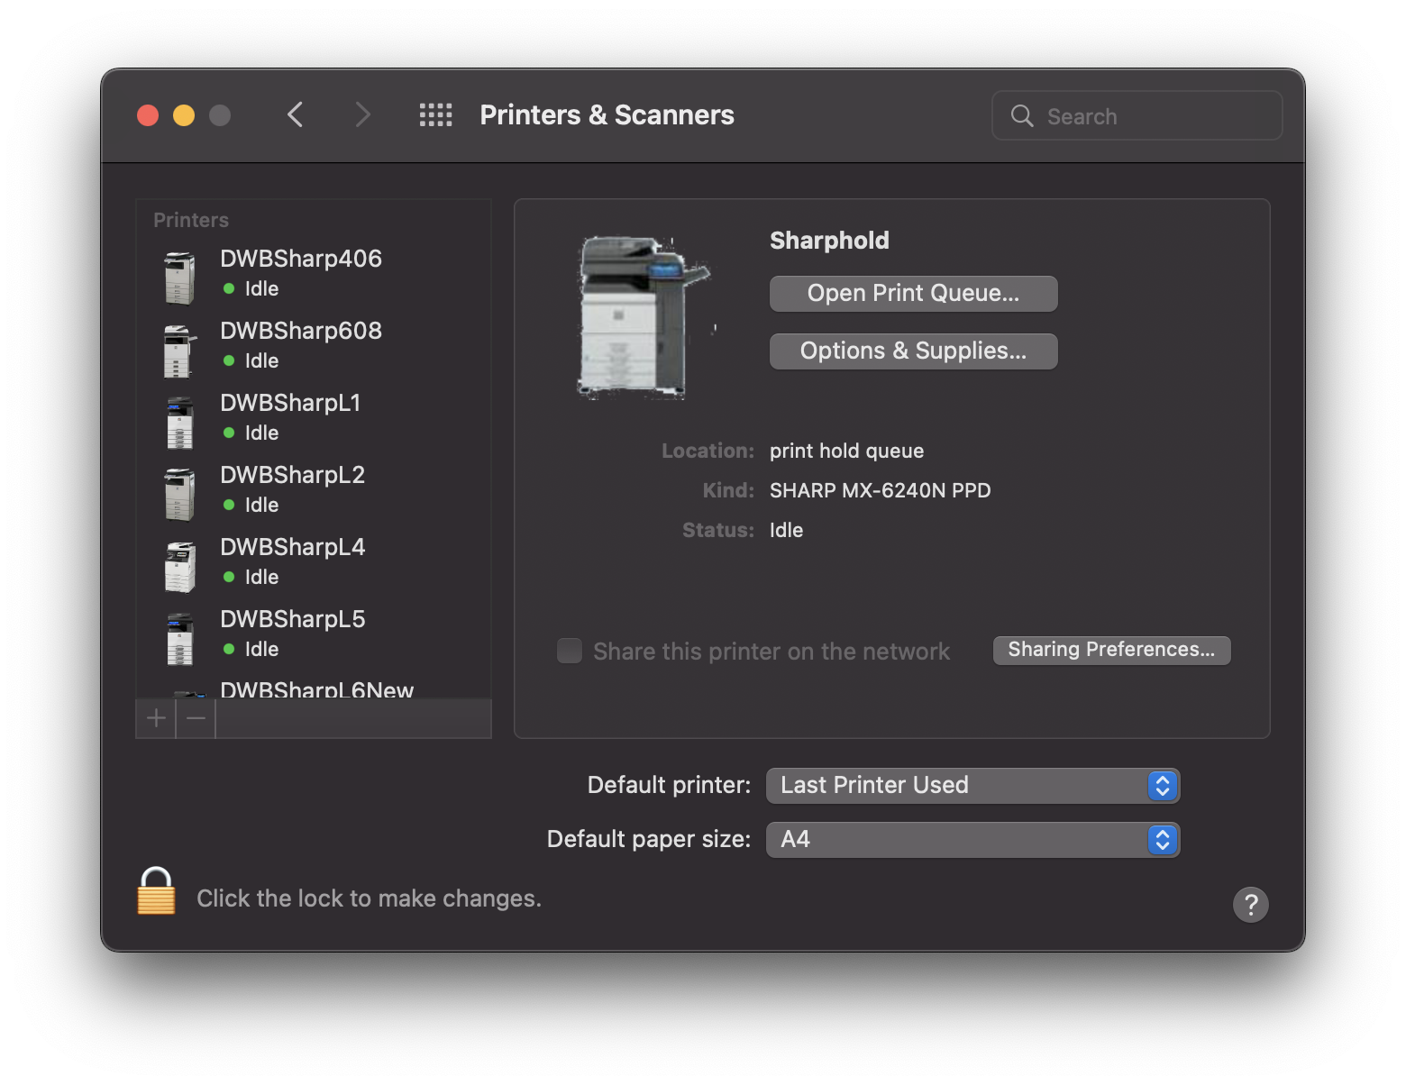Open the Default paper size dropdown
1406x1085 pixels.
point(972,840)
